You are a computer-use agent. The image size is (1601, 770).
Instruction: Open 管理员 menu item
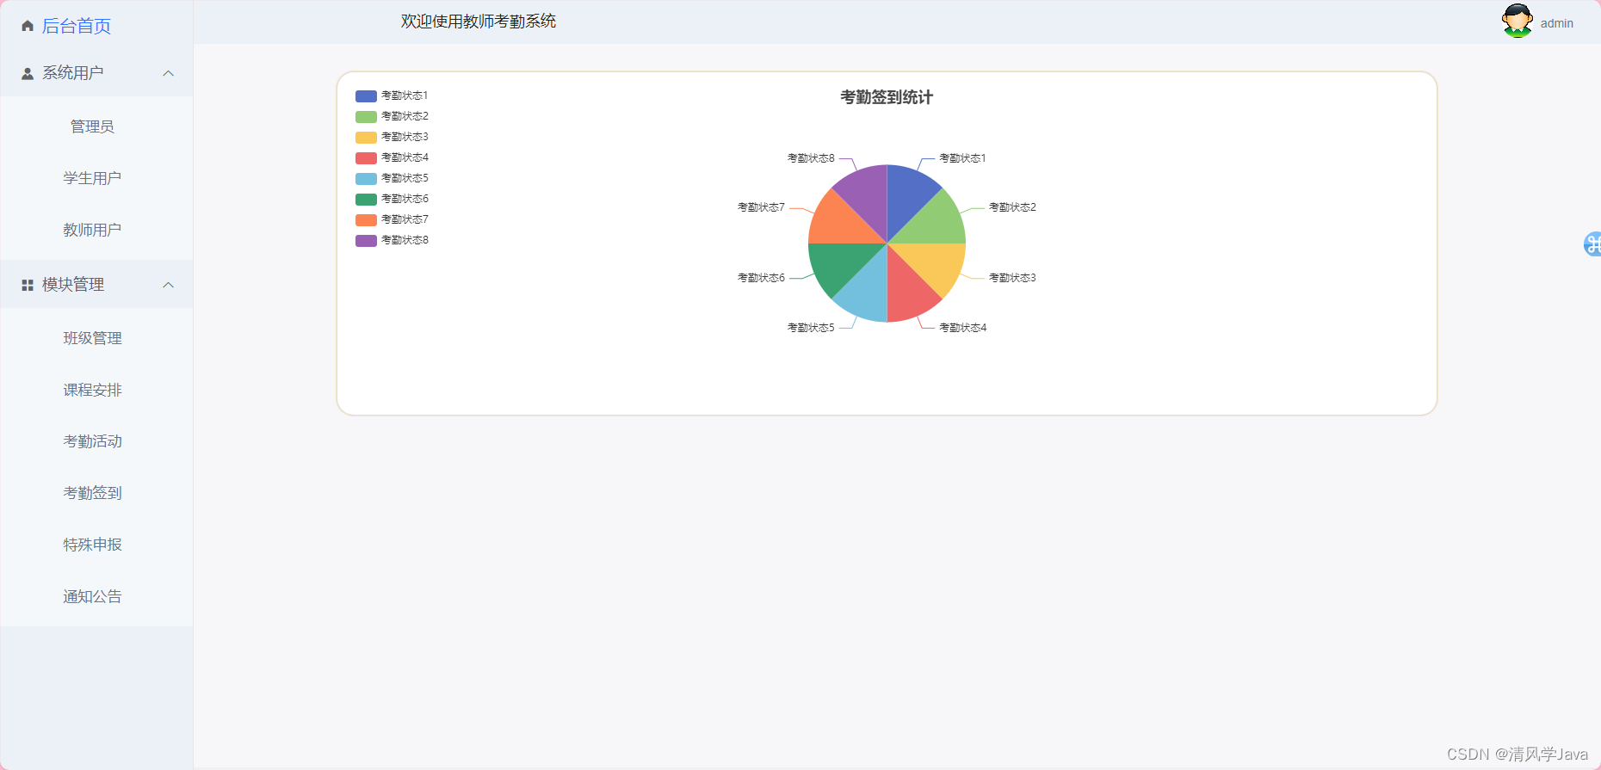[92, 126]
